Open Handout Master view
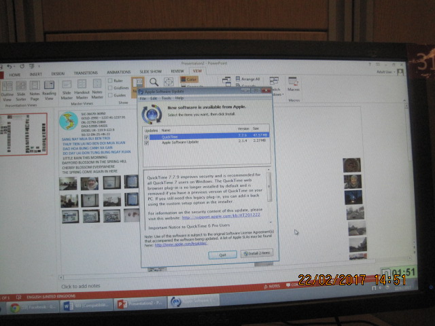This screenshot has height=326, width=435. (x=82, y=89)
